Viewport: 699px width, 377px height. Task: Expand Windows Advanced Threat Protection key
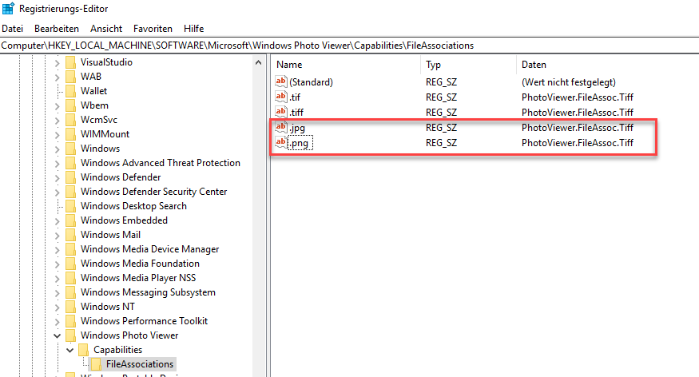57,164
